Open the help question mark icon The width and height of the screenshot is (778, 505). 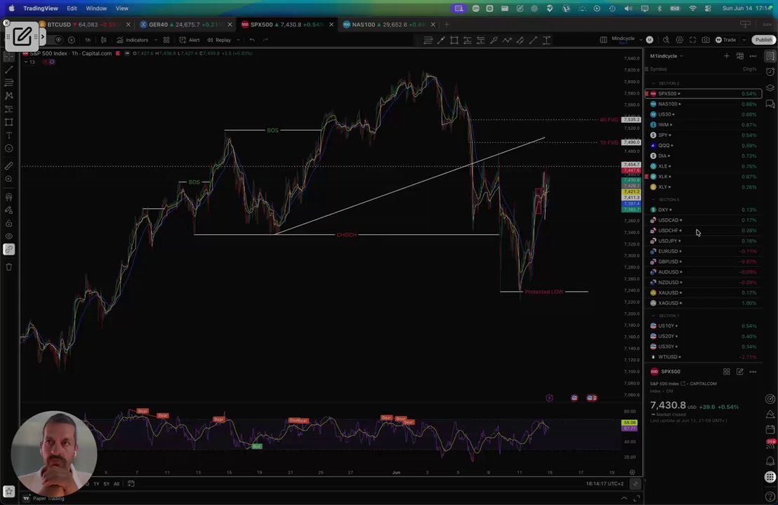pyautogui.click(x=770, y=497)
